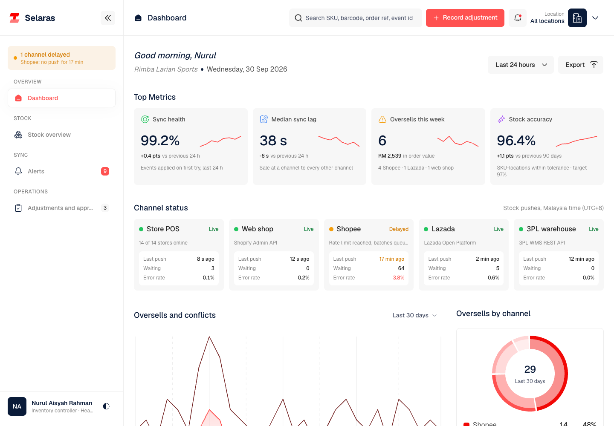
Task: Open Last 30 days chart dropdown
Action: click(x=414, y=315)
